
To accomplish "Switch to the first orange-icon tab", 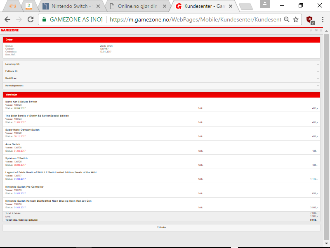I will pos(13,6).
